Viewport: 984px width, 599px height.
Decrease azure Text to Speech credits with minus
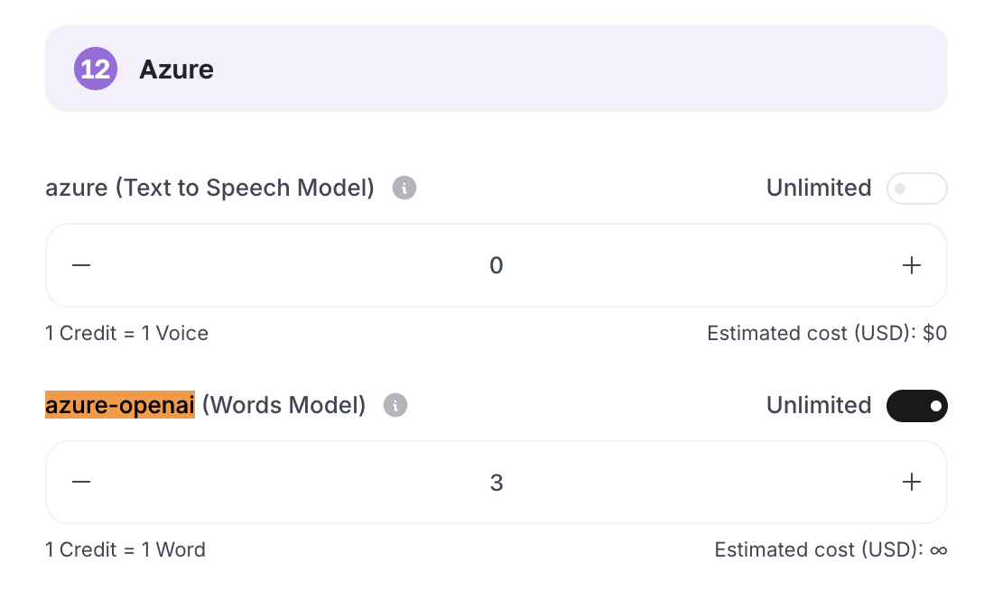[81, 265]
